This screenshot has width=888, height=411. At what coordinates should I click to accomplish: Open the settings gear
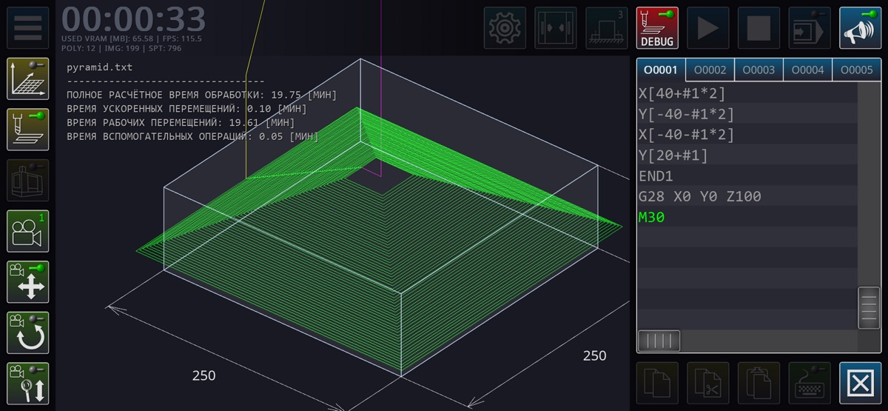505,28
